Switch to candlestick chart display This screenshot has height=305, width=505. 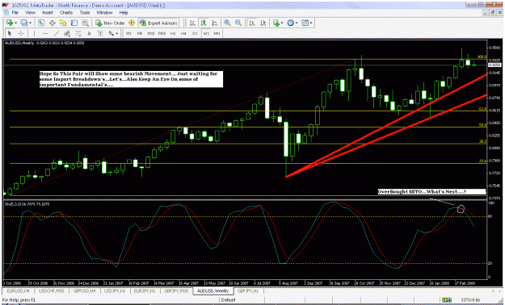coord(204,23)
